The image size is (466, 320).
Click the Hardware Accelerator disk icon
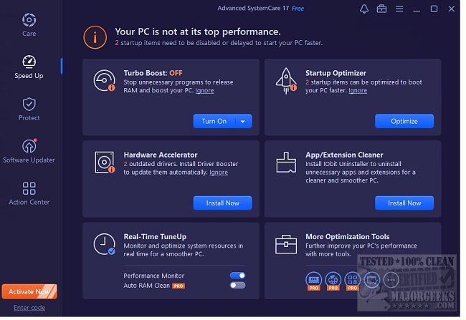pyautogui.click(x=105, y=163)
